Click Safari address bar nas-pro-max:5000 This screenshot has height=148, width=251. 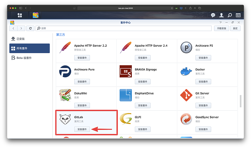[x=125, y=8]
